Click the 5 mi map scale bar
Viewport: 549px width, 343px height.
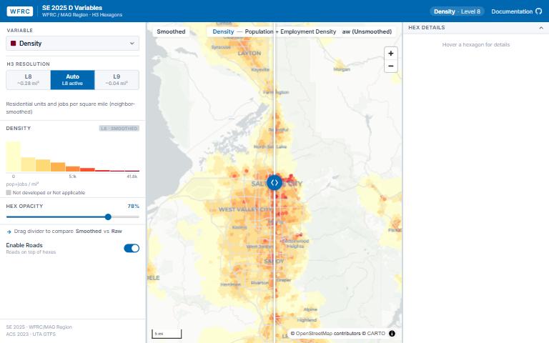(167, 334)
